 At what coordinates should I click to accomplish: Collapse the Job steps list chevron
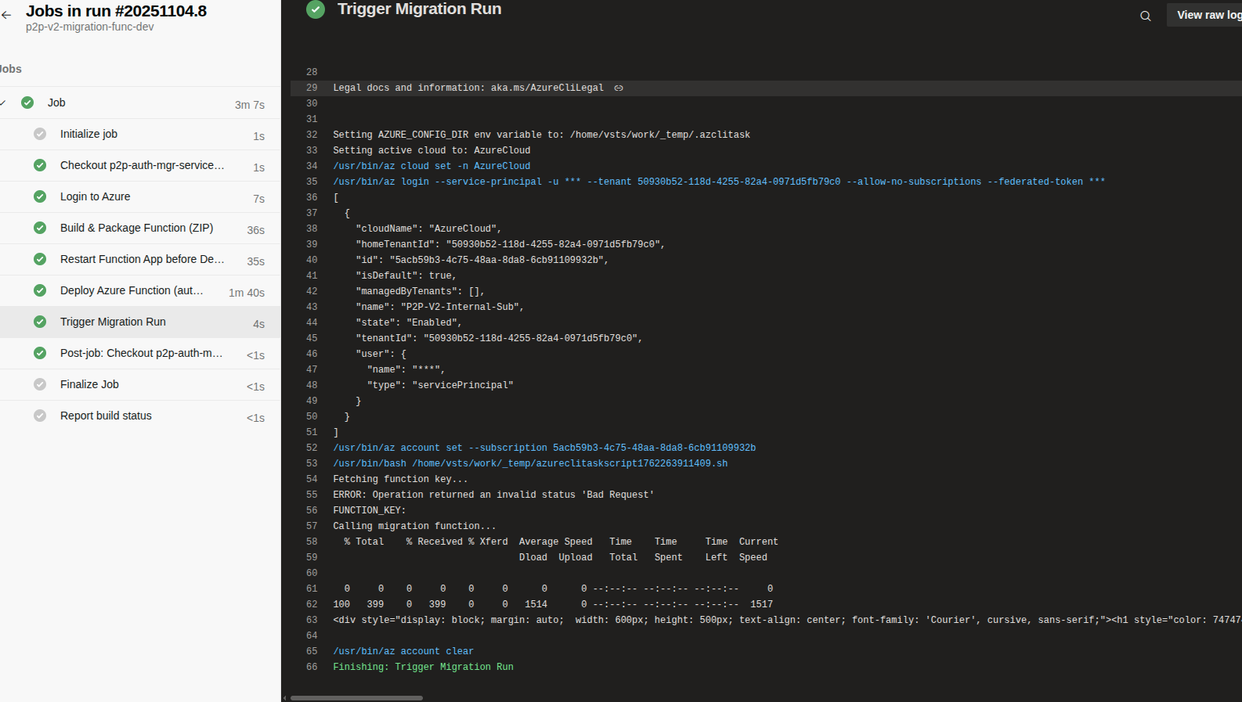click(x=3, y=103)
